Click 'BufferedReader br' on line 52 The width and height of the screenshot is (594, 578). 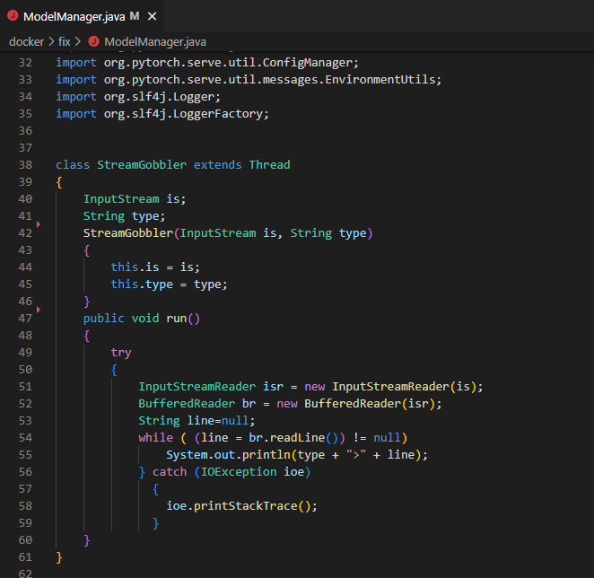pos(197,404)
